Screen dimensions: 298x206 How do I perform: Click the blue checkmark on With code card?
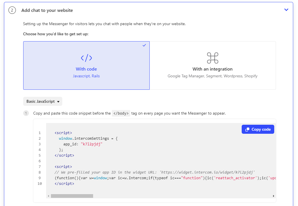point(144,45)
